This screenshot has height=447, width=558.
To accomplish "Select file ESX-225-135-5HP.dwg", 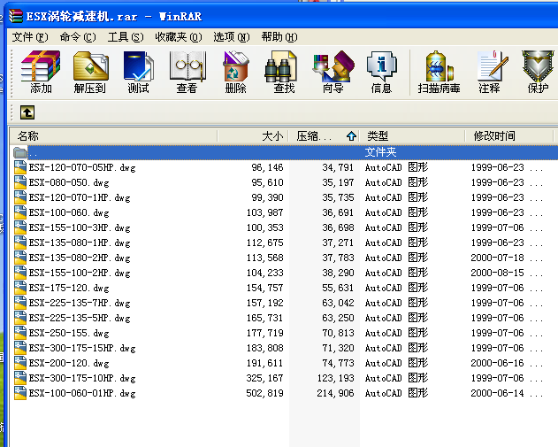I will (x=80, y=318).
